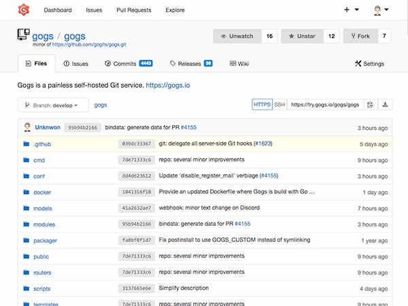This screenshot has width=408, height=306.
Task: View the 12 stargazers count
Action: click(331, 36)
